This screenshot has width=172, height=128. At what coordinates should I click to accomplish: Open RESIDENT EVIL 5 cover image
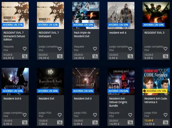coord(156,15)
